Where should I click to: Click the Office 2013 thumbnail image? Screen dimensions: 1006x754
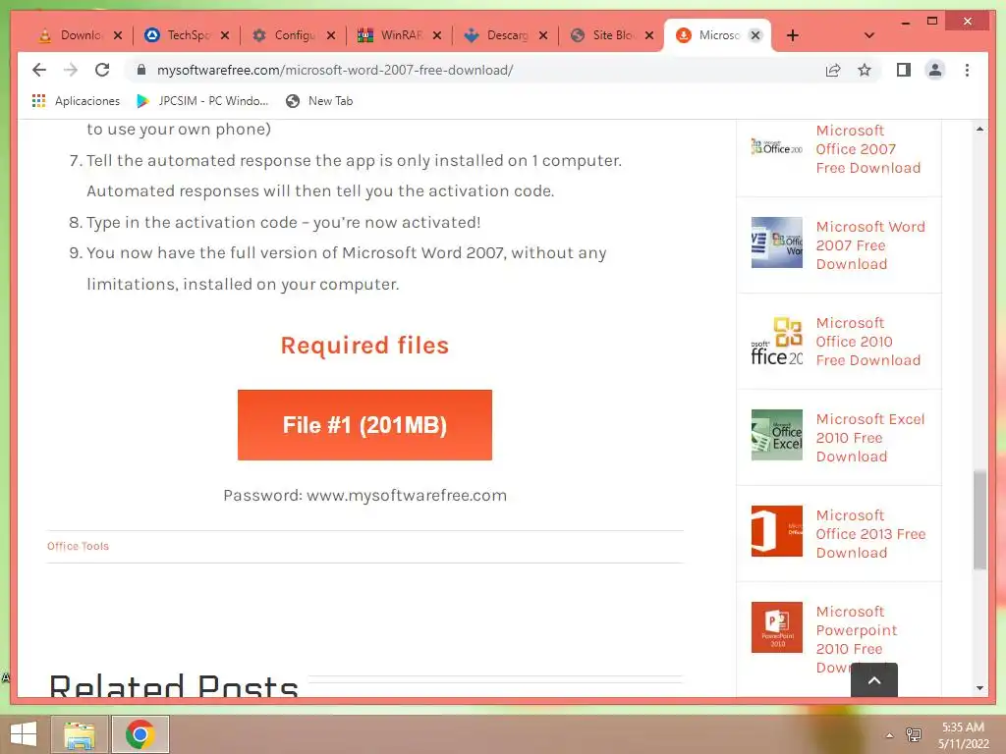(777, 531)
